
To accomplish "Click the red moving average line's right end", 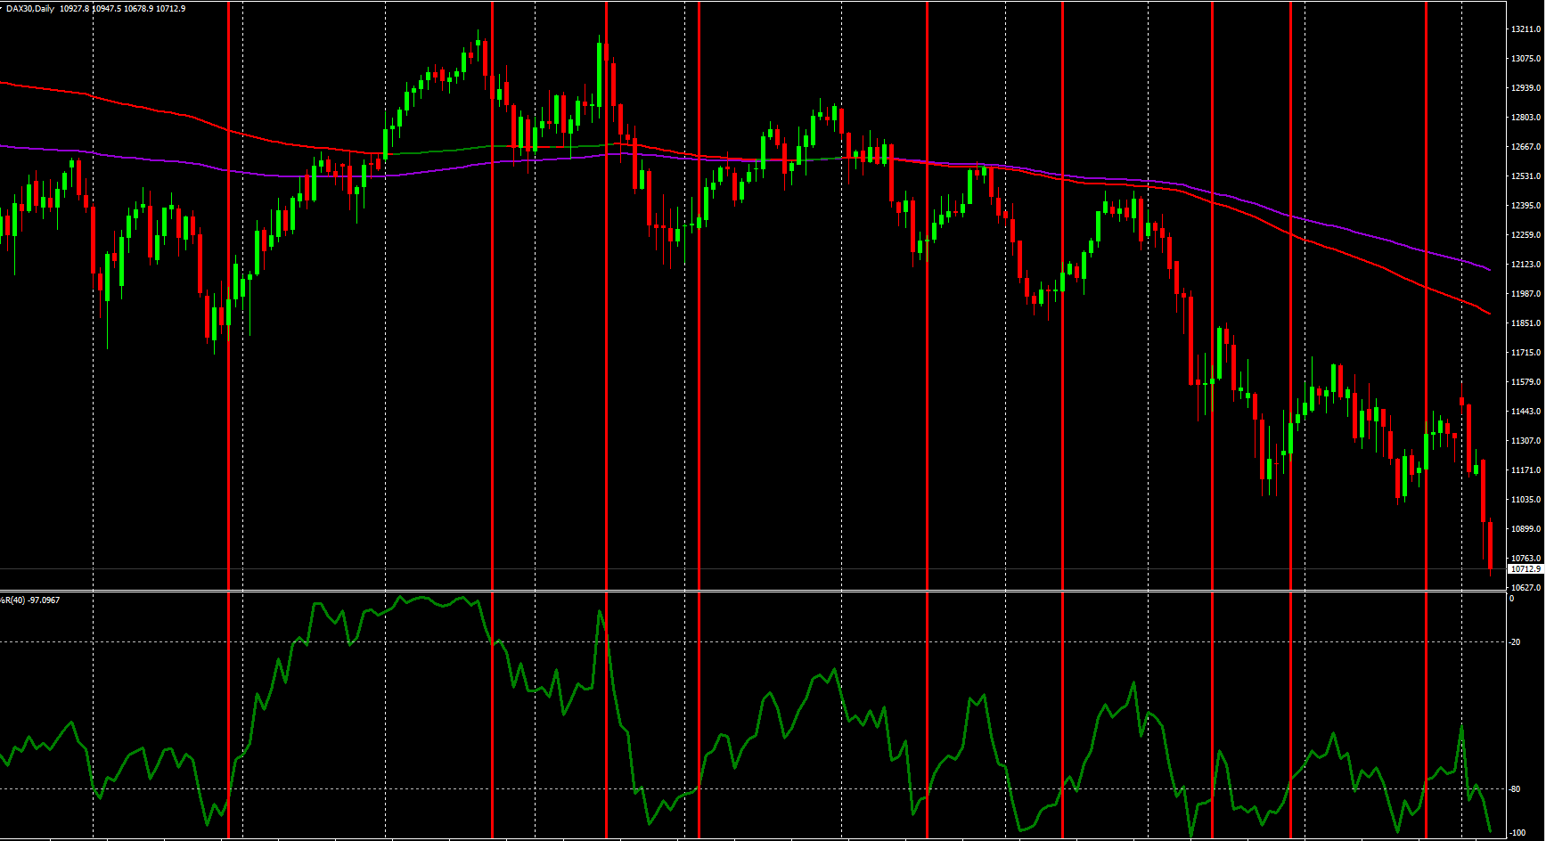I will [1490, 314].
